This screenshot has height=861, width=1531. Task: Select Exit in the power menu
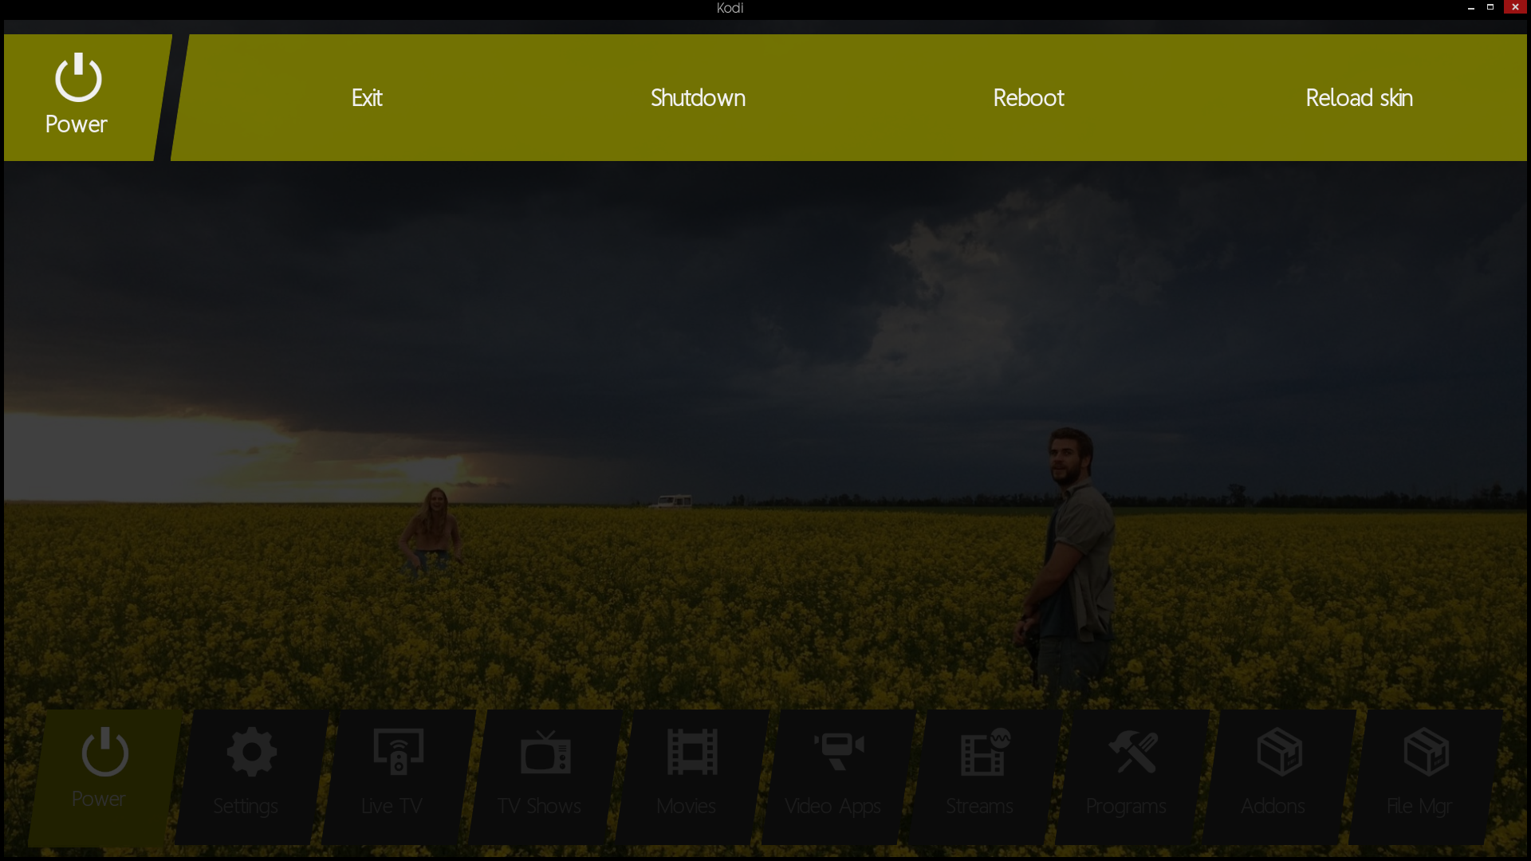point(367,98)
